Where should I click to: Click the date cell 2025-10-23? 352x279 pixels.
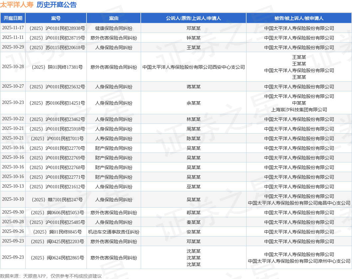coord(13,102)
